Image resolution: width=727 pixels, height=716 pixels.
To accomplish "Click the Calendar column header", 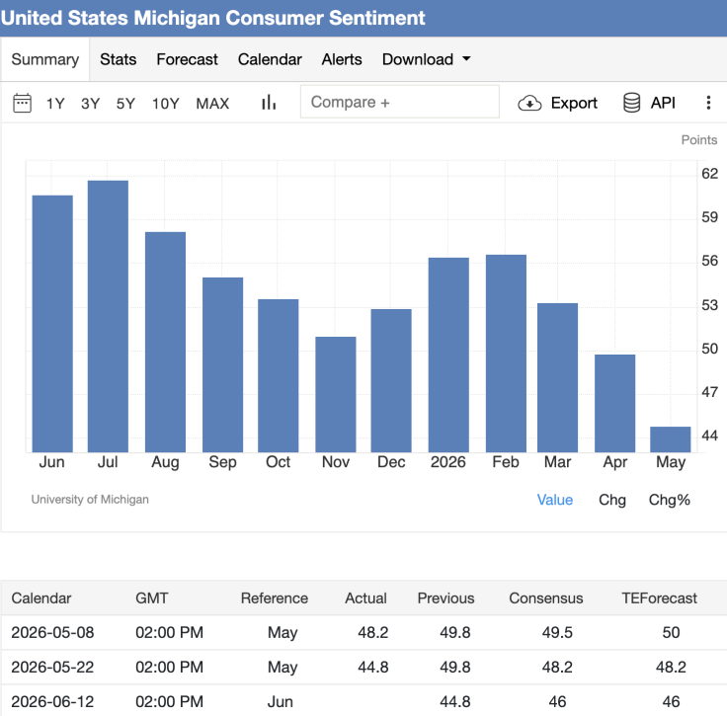I will (x=41, y=597).
